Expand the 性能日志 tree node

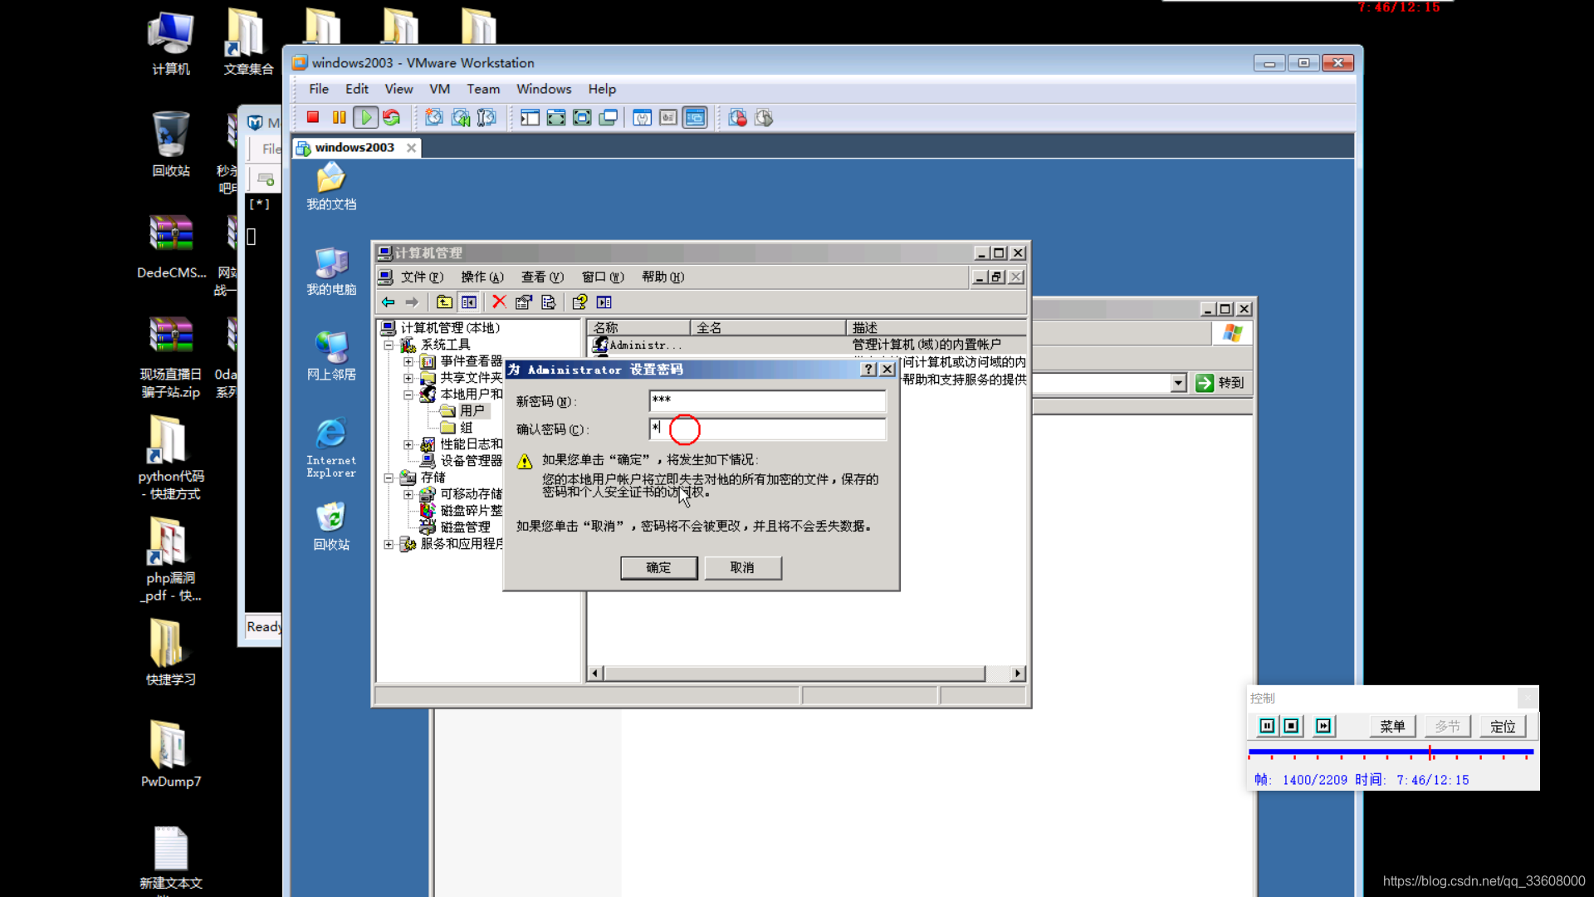click(x=408, y=444)
